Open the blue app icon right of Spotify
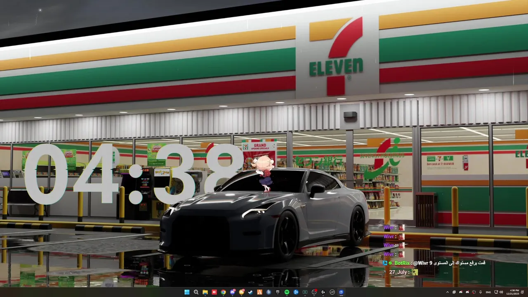Viewport: 528px width, 297px height. coord(296,292)
